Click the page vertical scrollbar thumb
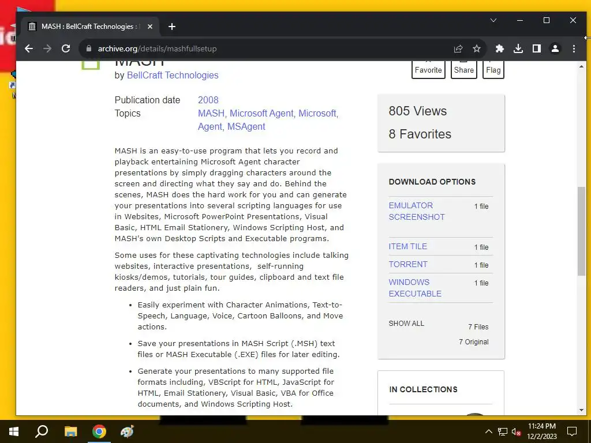 point(581,231)
